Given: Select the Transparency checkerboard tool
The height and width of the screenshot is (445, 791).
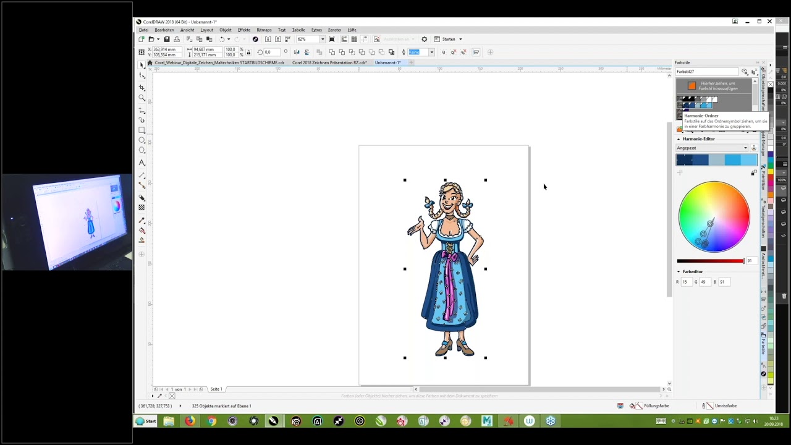Looking at the screenshot, I should pos(142,208).
